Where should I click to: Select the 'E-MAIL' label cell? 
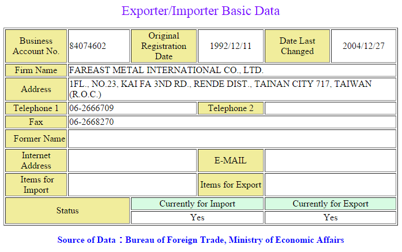click(x=231, y=161)
